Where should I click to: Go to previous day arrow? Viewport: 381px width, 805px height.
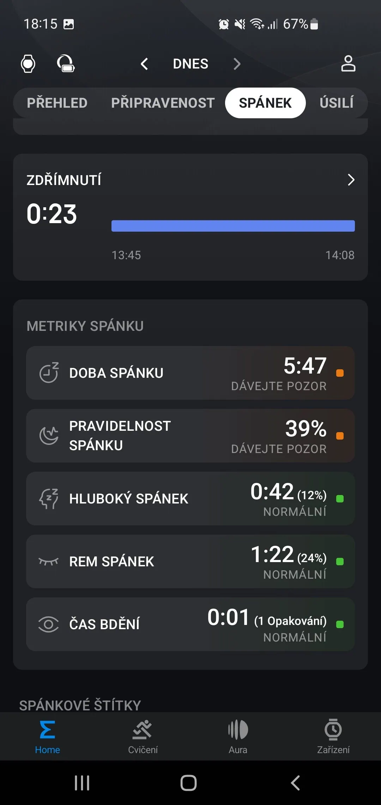[x=144, y=64]
